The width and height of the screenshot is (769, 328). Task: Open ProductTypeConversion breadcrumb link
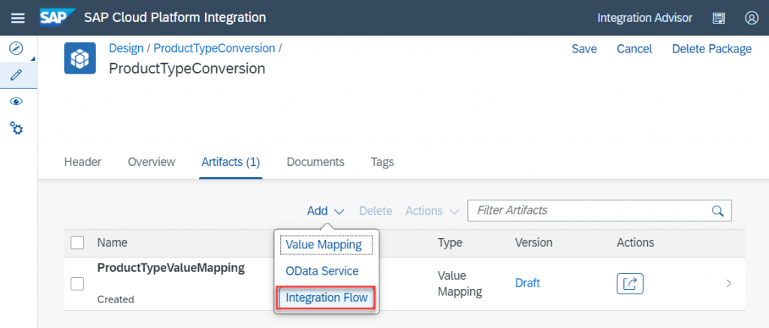click(x=214, y=49)
